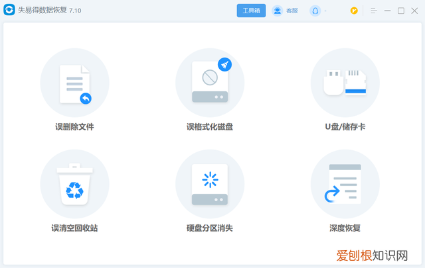The image size is (425, 268).
Task: Click the 误删除文件 text label
Action: pyautogui.click(x=74, y=126)
